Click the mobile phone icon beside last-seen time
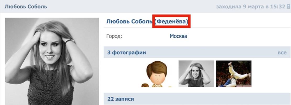The height and width of the screenshot is (105, 291). pos(288,7)
